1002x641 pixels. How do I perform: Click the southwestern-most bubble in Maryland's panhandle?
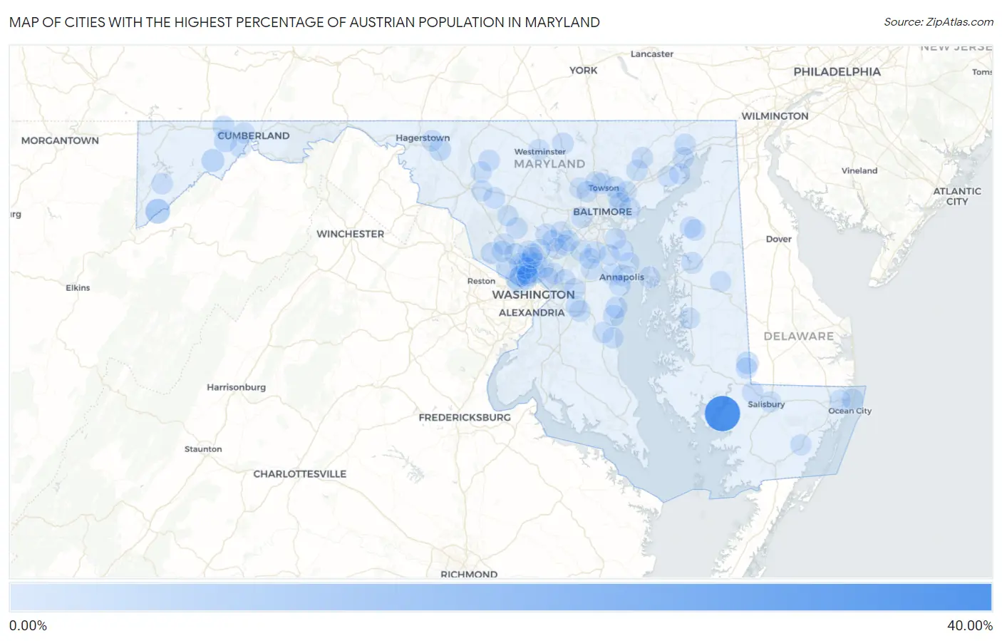[157, 211]
